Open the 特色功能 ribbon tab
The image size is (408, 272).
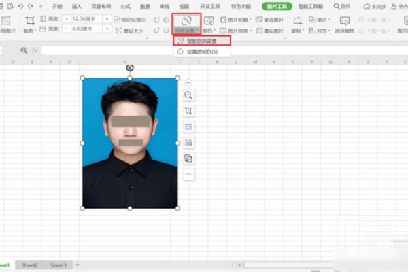point(241,6)
